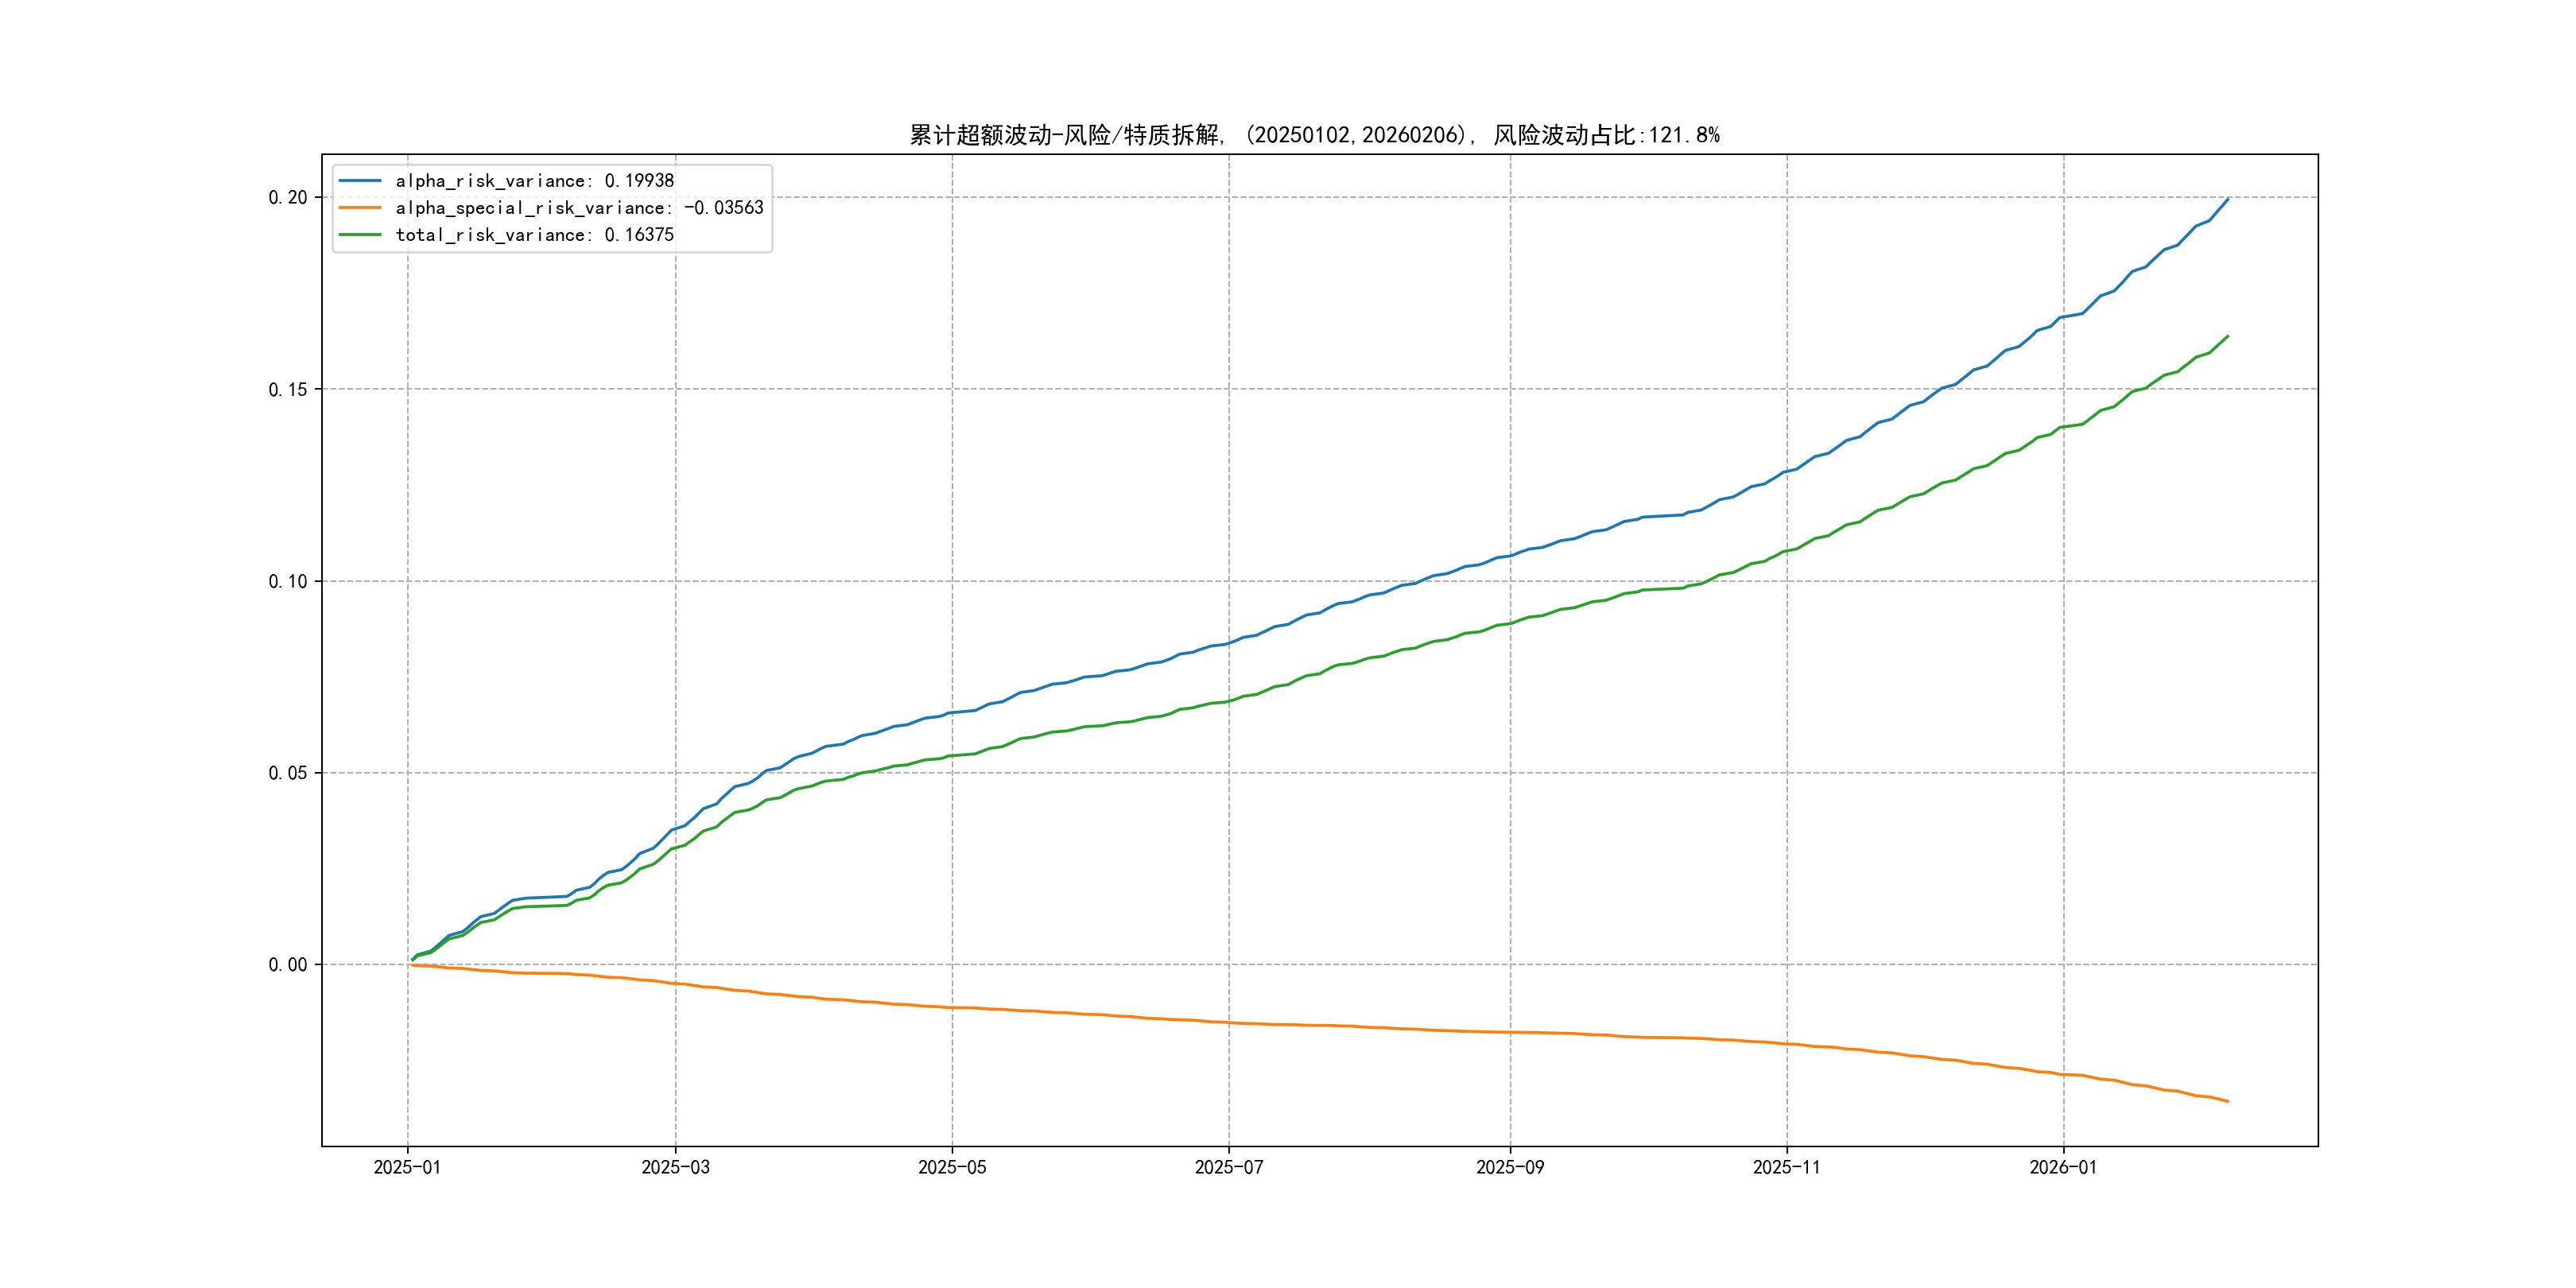Click the orange alpha_special_risk_variance legend swatch
Screen dimensions: 2576x1288
tap(360, 208)
